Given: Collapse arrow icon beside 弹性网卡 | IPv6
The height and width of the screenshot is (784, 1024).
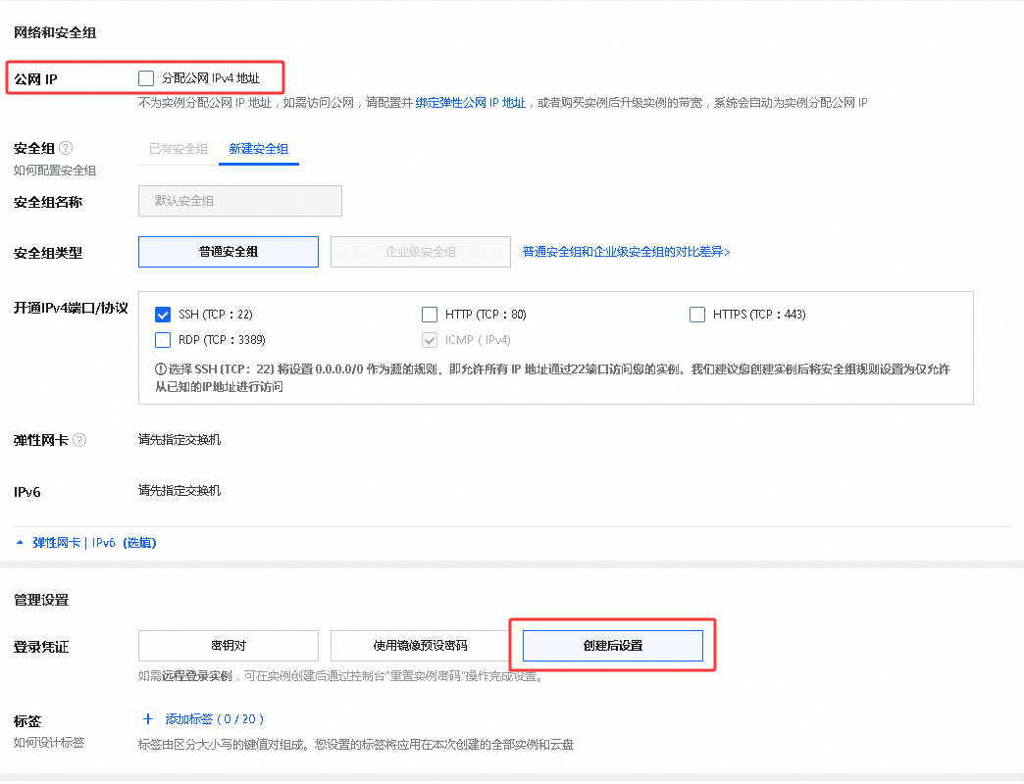Looking at the screenshot, I should point(20,542).
